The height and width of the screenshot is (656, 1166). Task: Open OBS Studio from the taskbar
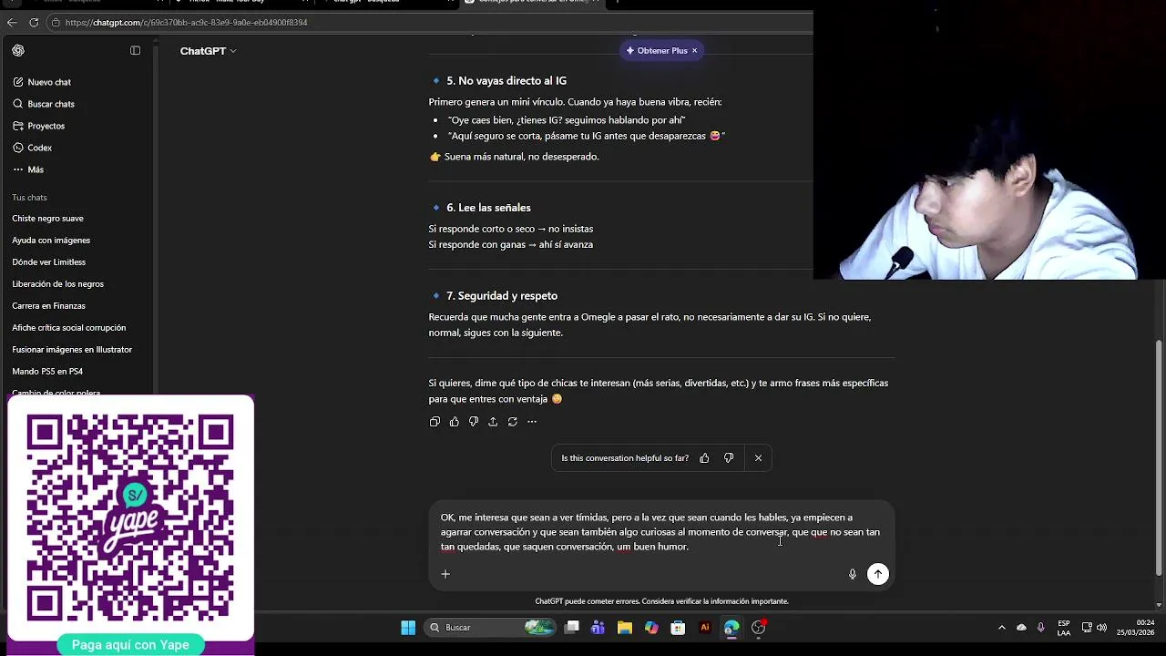coord(758,628)
